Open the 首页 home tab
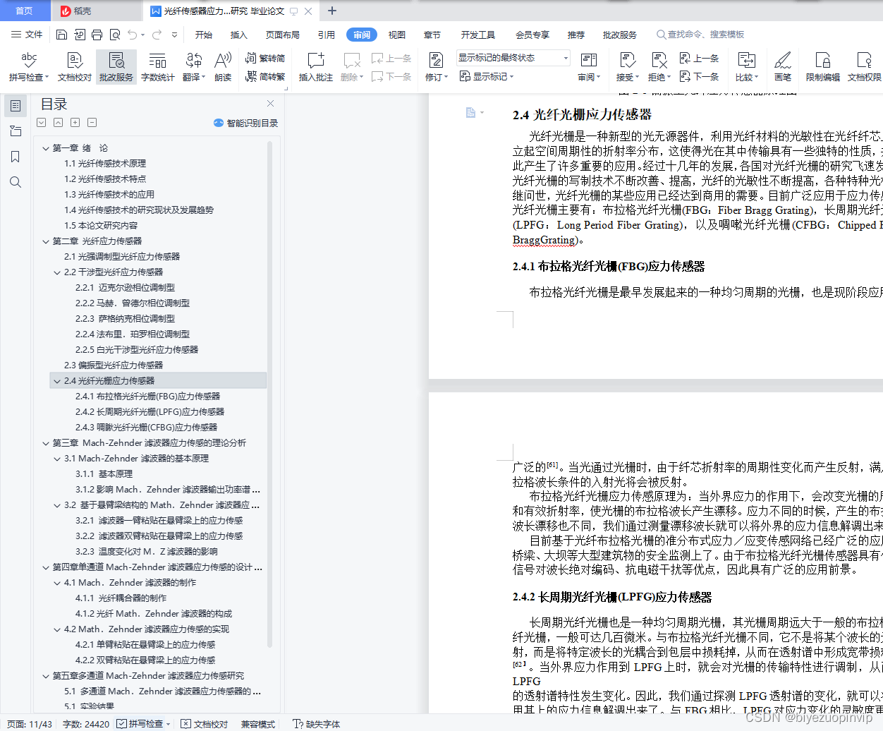Viewport: 883px width, 731px height. point(24,11)
